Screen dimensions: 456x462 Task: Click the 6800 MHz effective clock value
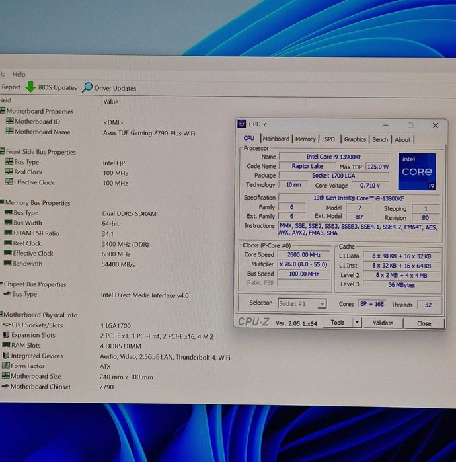pos(116,254)
